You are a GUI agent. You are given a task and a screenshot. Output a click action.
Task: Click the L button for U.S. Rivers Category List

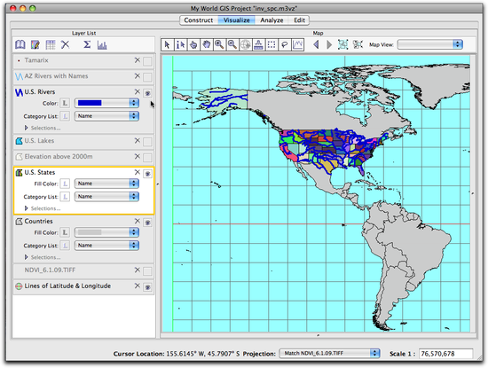pyautogui.click(x=65, y=116)
